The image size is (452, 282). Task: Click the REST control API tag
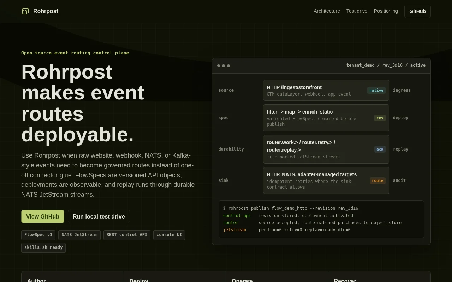click(x=127, y=235)
